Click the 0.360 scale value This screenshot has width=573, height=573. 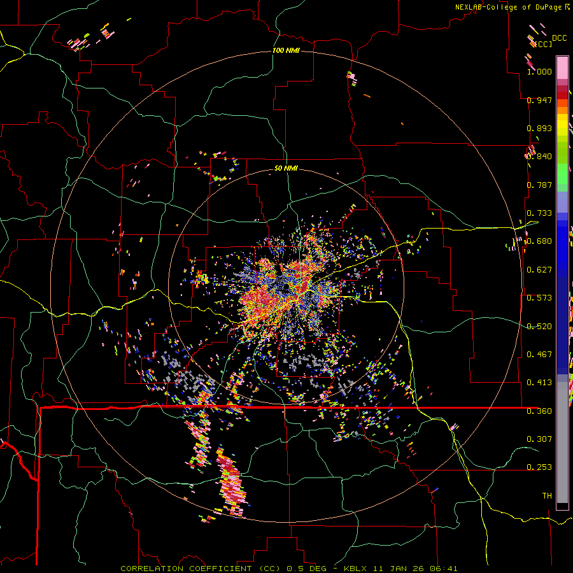(539, 411)
